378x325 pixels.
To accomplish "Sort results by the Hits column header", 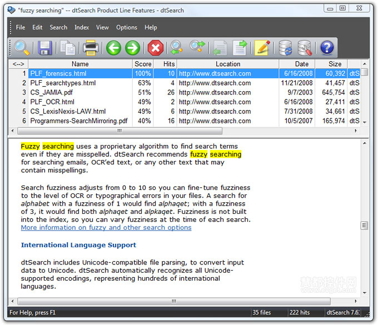I will [166, 64].
